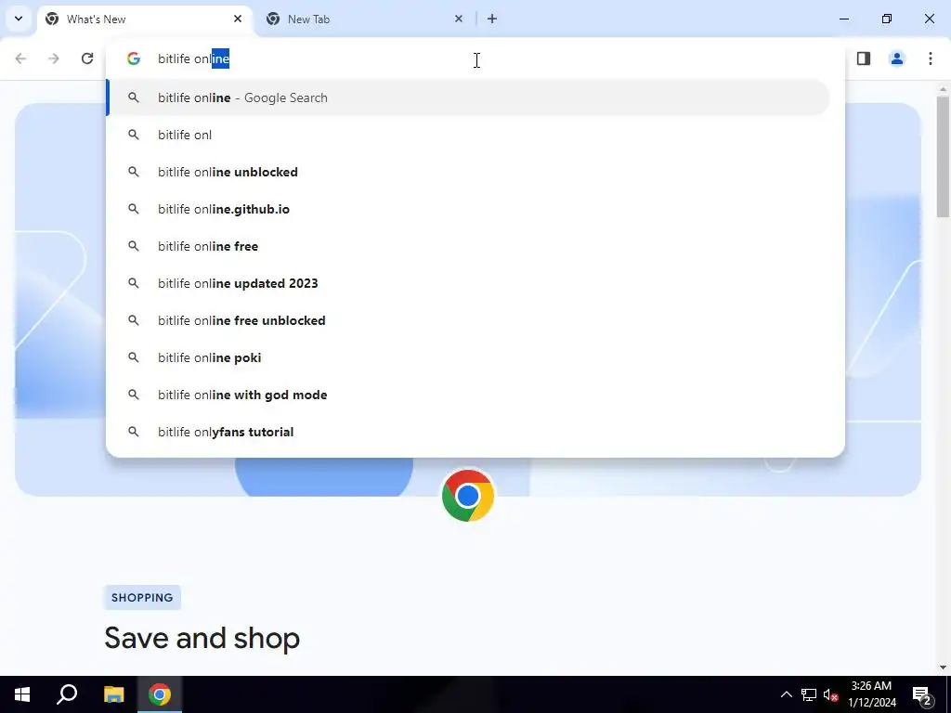Open the Chrome three-dot menu
The image size is (951, 713).
(931, 58)
